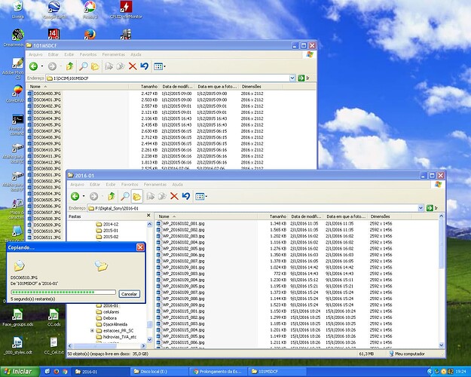The image size is (471, 377).
Task: Select the 2014-12 folder in tree
Action: click(x=111, y=224)
